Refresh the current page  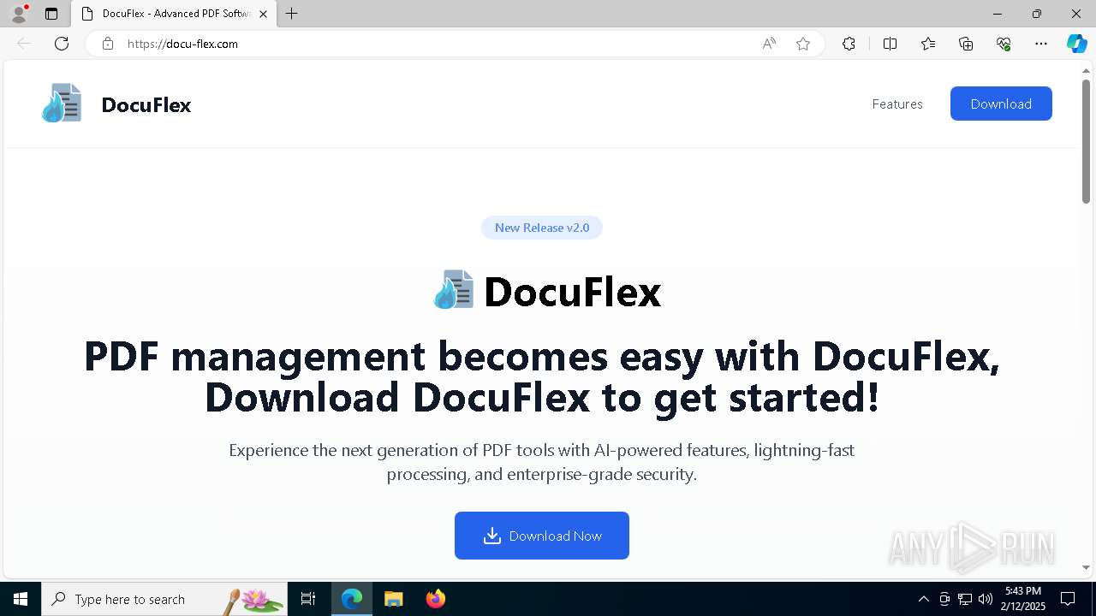pyautogui.click(x=62, y=44)
